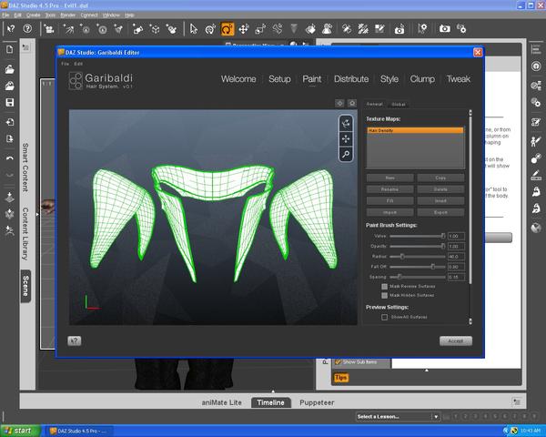The width and height of the screenshot is (546, 437).
Task: Open Render Settings gear-camera icon
Action: 461,29
